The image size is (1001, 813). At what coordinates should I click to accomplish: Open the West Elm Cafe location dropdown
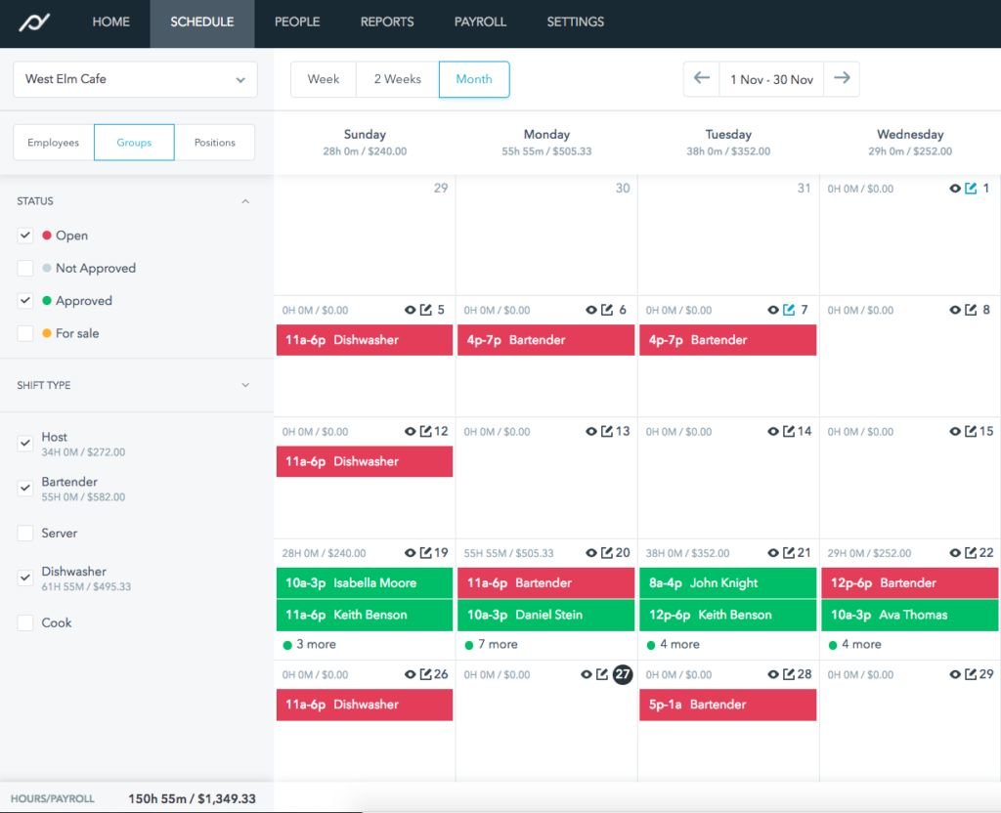[x=135, y=80]
